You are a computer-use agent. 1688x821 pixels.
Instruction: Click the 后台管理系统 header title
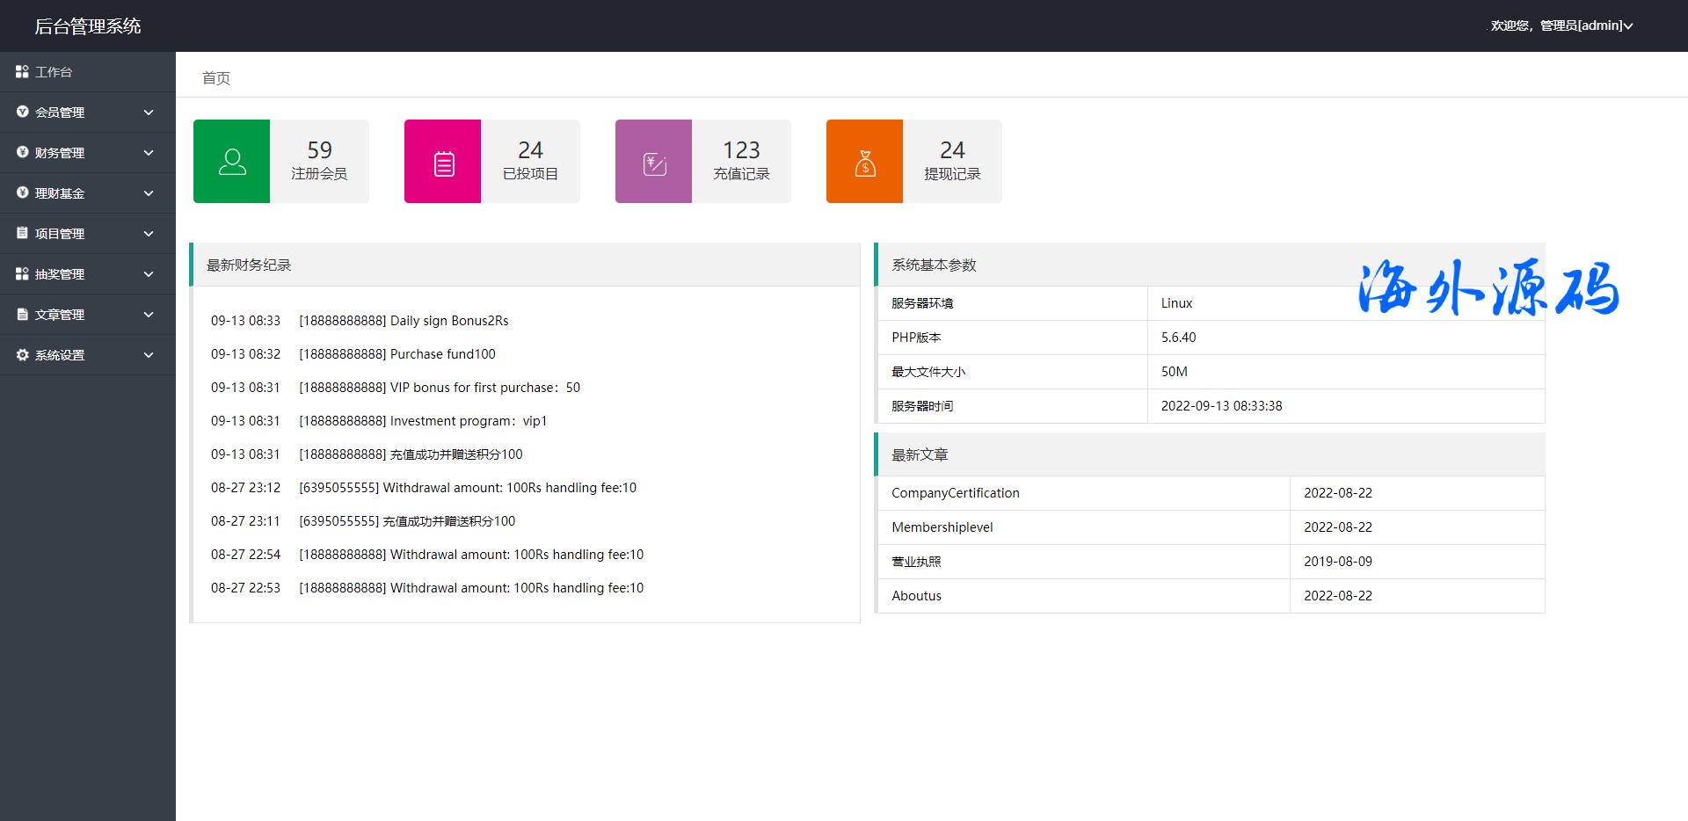(87, 26)
